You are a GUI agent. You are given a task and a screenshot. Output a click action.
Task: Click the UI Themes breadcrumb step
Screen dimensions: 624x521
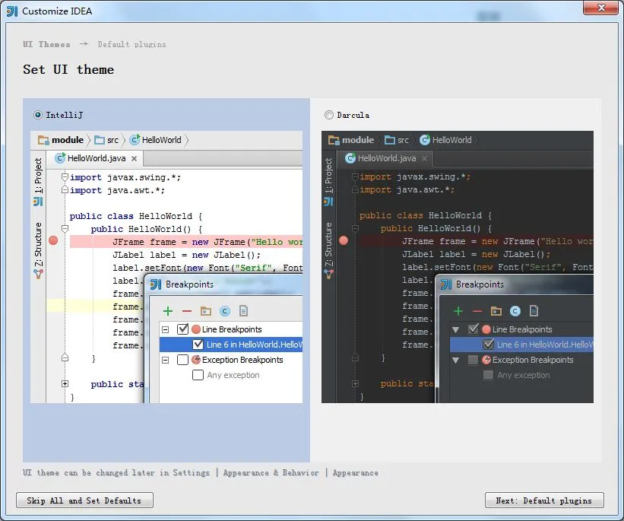tap(46, 44)
